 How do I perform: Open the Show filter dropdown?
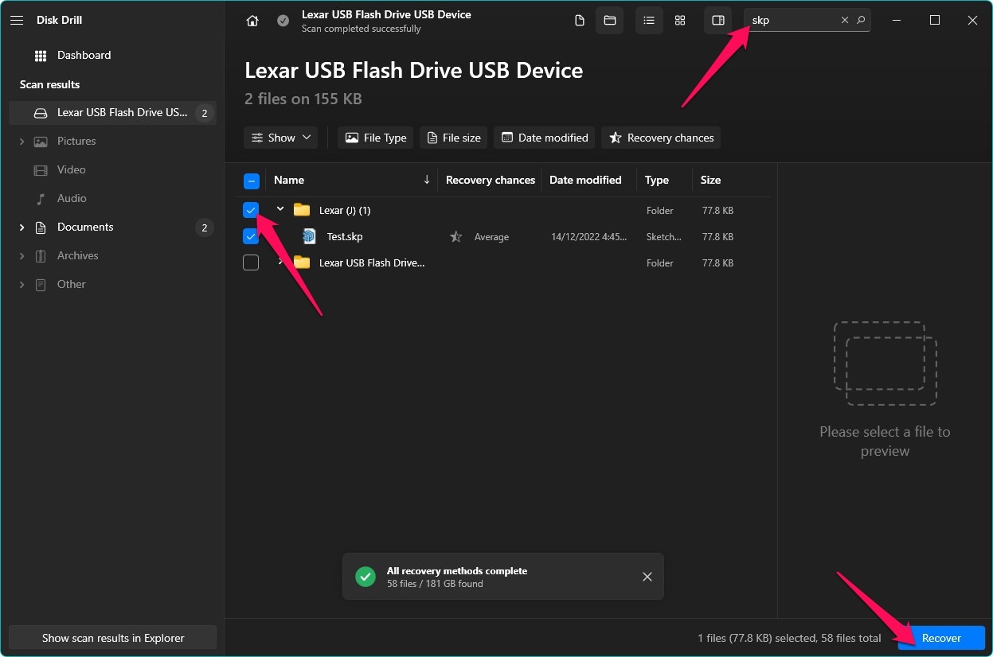[281, 138]
